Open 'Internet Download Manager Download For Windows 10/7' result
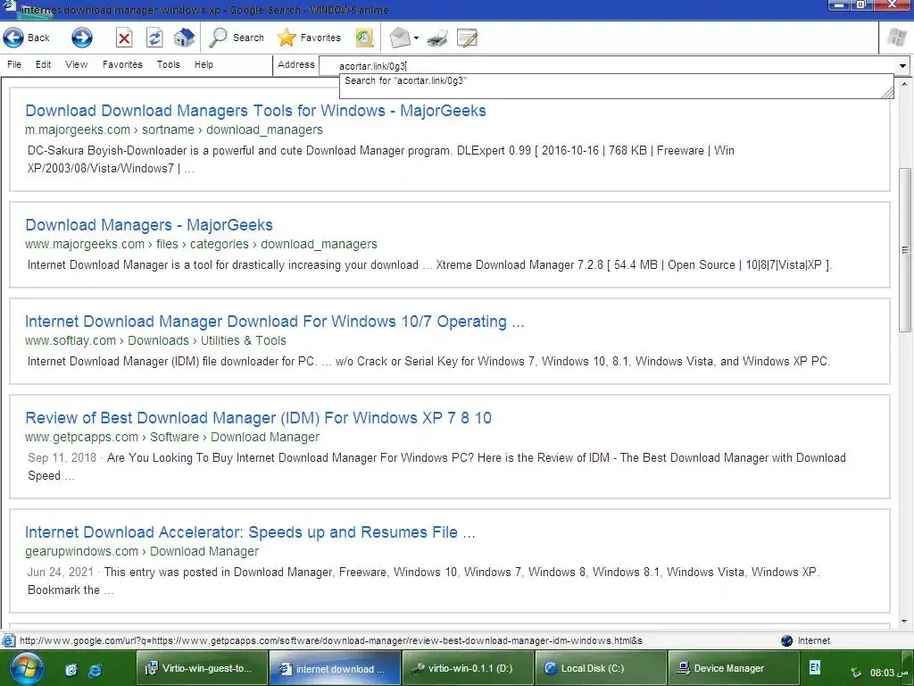 275,322
